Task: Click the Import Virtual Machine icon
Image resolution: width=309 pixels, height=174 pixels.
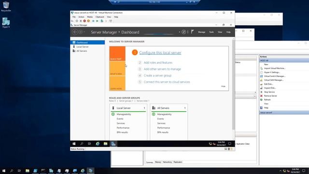Action: (x=261, y=68)
